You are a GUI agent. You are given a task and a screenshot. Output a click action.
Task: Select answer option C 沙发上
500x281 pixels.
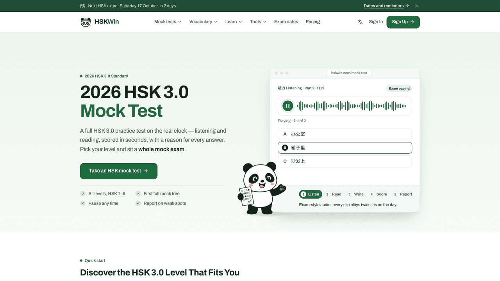point(345,161)
